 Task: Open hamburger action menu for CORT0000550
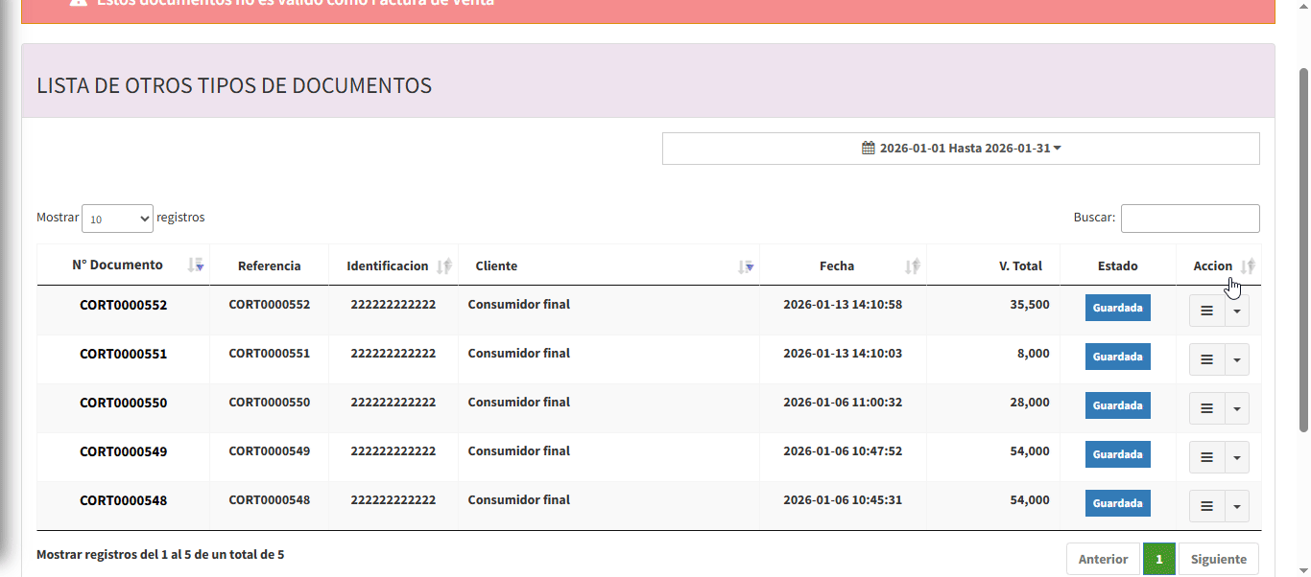pyautogui.click(x=1206, y=408)
